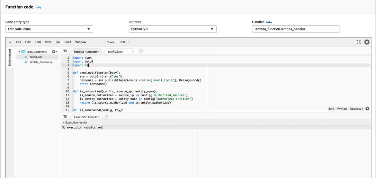This screenshot has width=376, height=178.
Task: Click the fullscreen expand icon in editor
Action: tap(359, 42)
